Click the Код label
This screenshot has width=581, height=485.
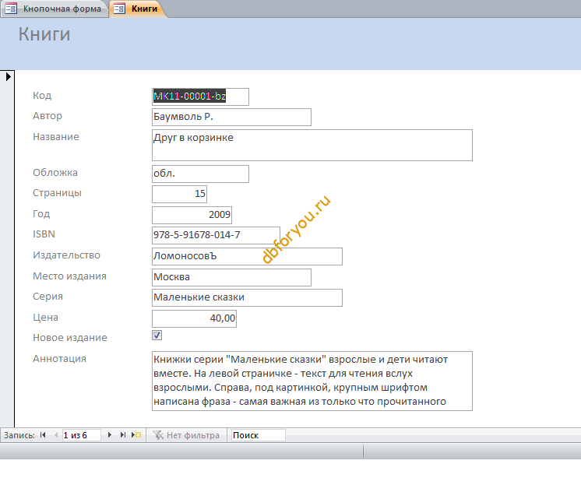point(42,96)
